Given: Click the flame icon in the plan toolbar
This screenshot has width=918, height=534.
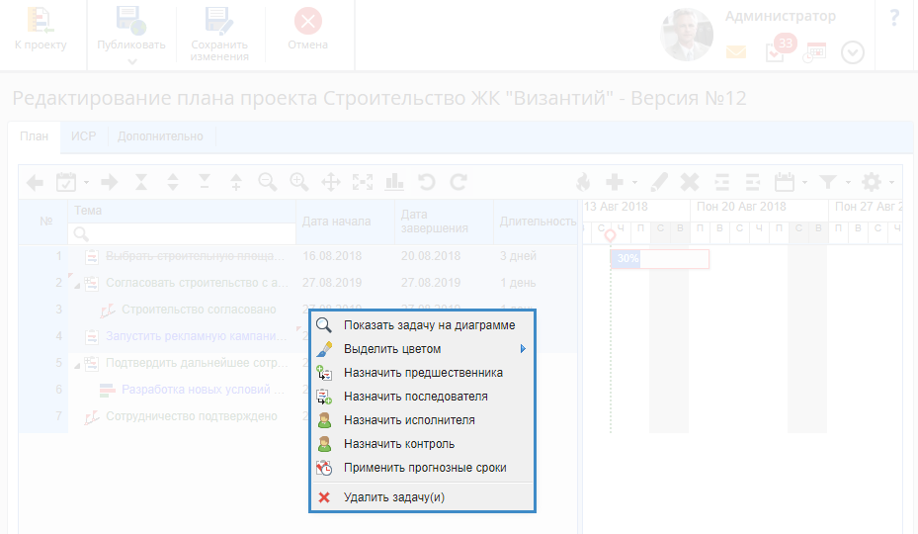Looking at the screenshot, I should pos(583,182).
